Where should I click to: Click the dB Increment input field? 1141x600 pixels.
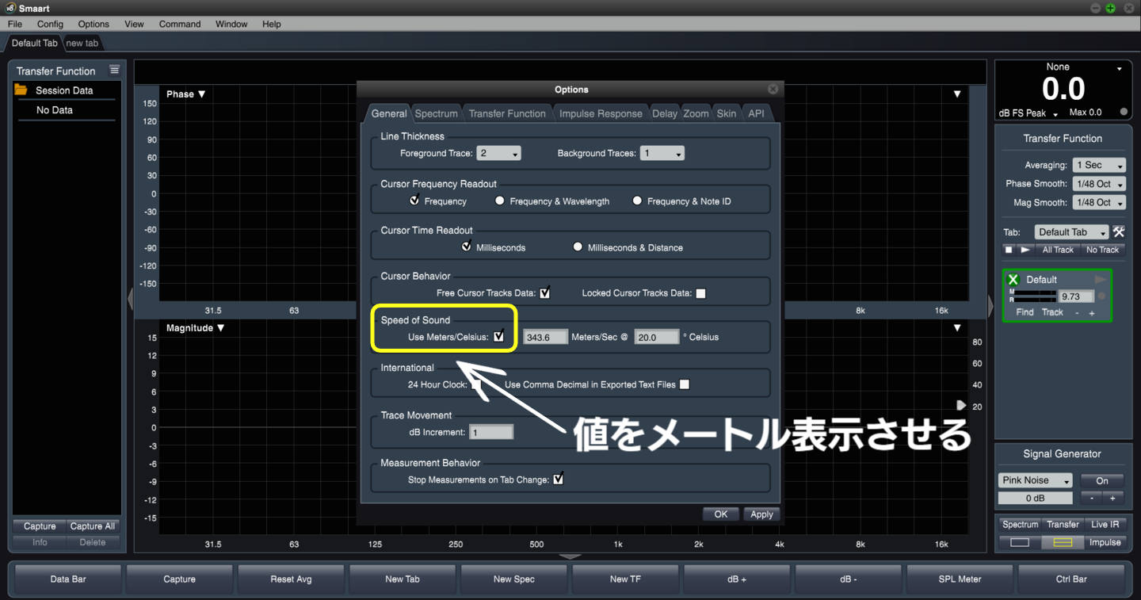491,434
